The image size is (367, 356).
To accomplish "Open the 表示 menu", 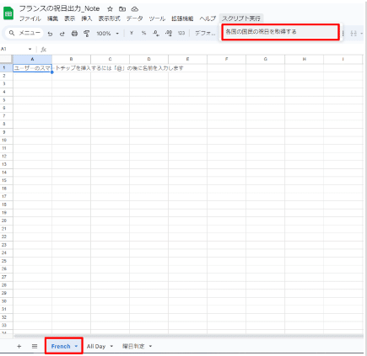I will tap(69, 19).
